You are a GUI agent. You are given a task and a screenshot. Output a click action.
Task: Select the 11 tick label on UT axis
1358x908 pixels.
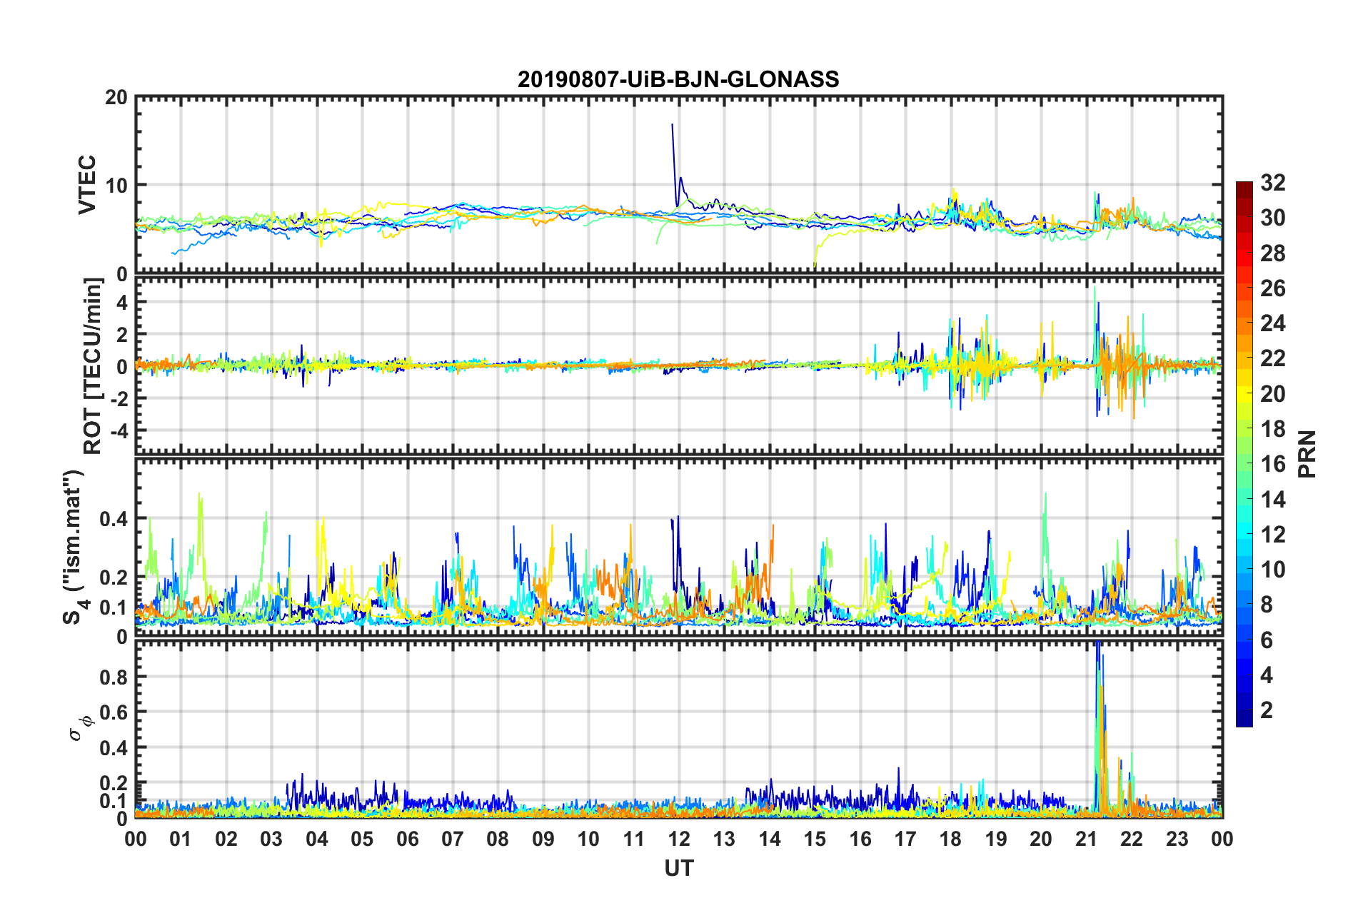pyautogui.click(x=634, y=839)
